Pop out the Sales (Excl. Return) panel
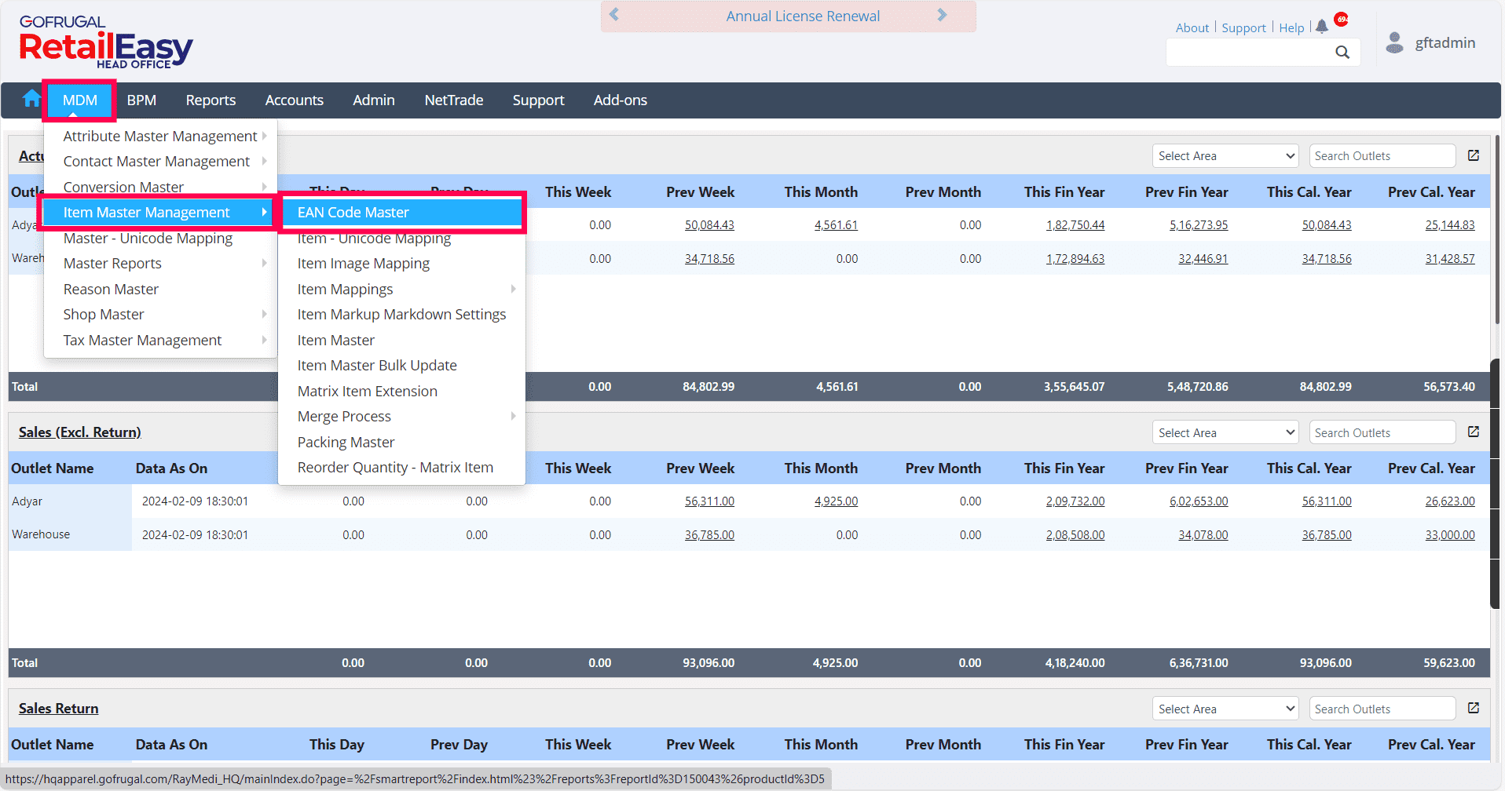Screen dimensions: 1505x791 tap(1474, 432)
